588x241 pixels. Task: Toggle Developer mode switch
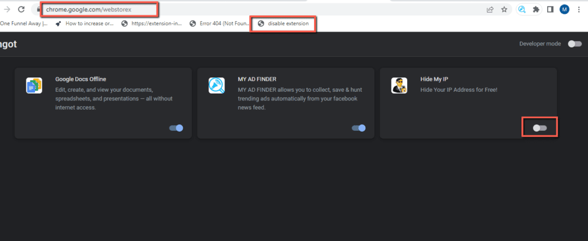(574, 44)
